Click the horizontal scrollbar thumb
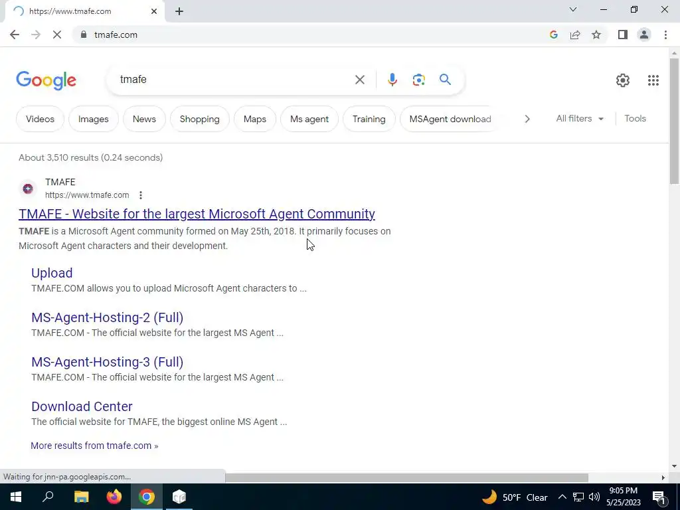Image resolution: width=680 pixels, height=510 pixels. click(x=406, y=477)
